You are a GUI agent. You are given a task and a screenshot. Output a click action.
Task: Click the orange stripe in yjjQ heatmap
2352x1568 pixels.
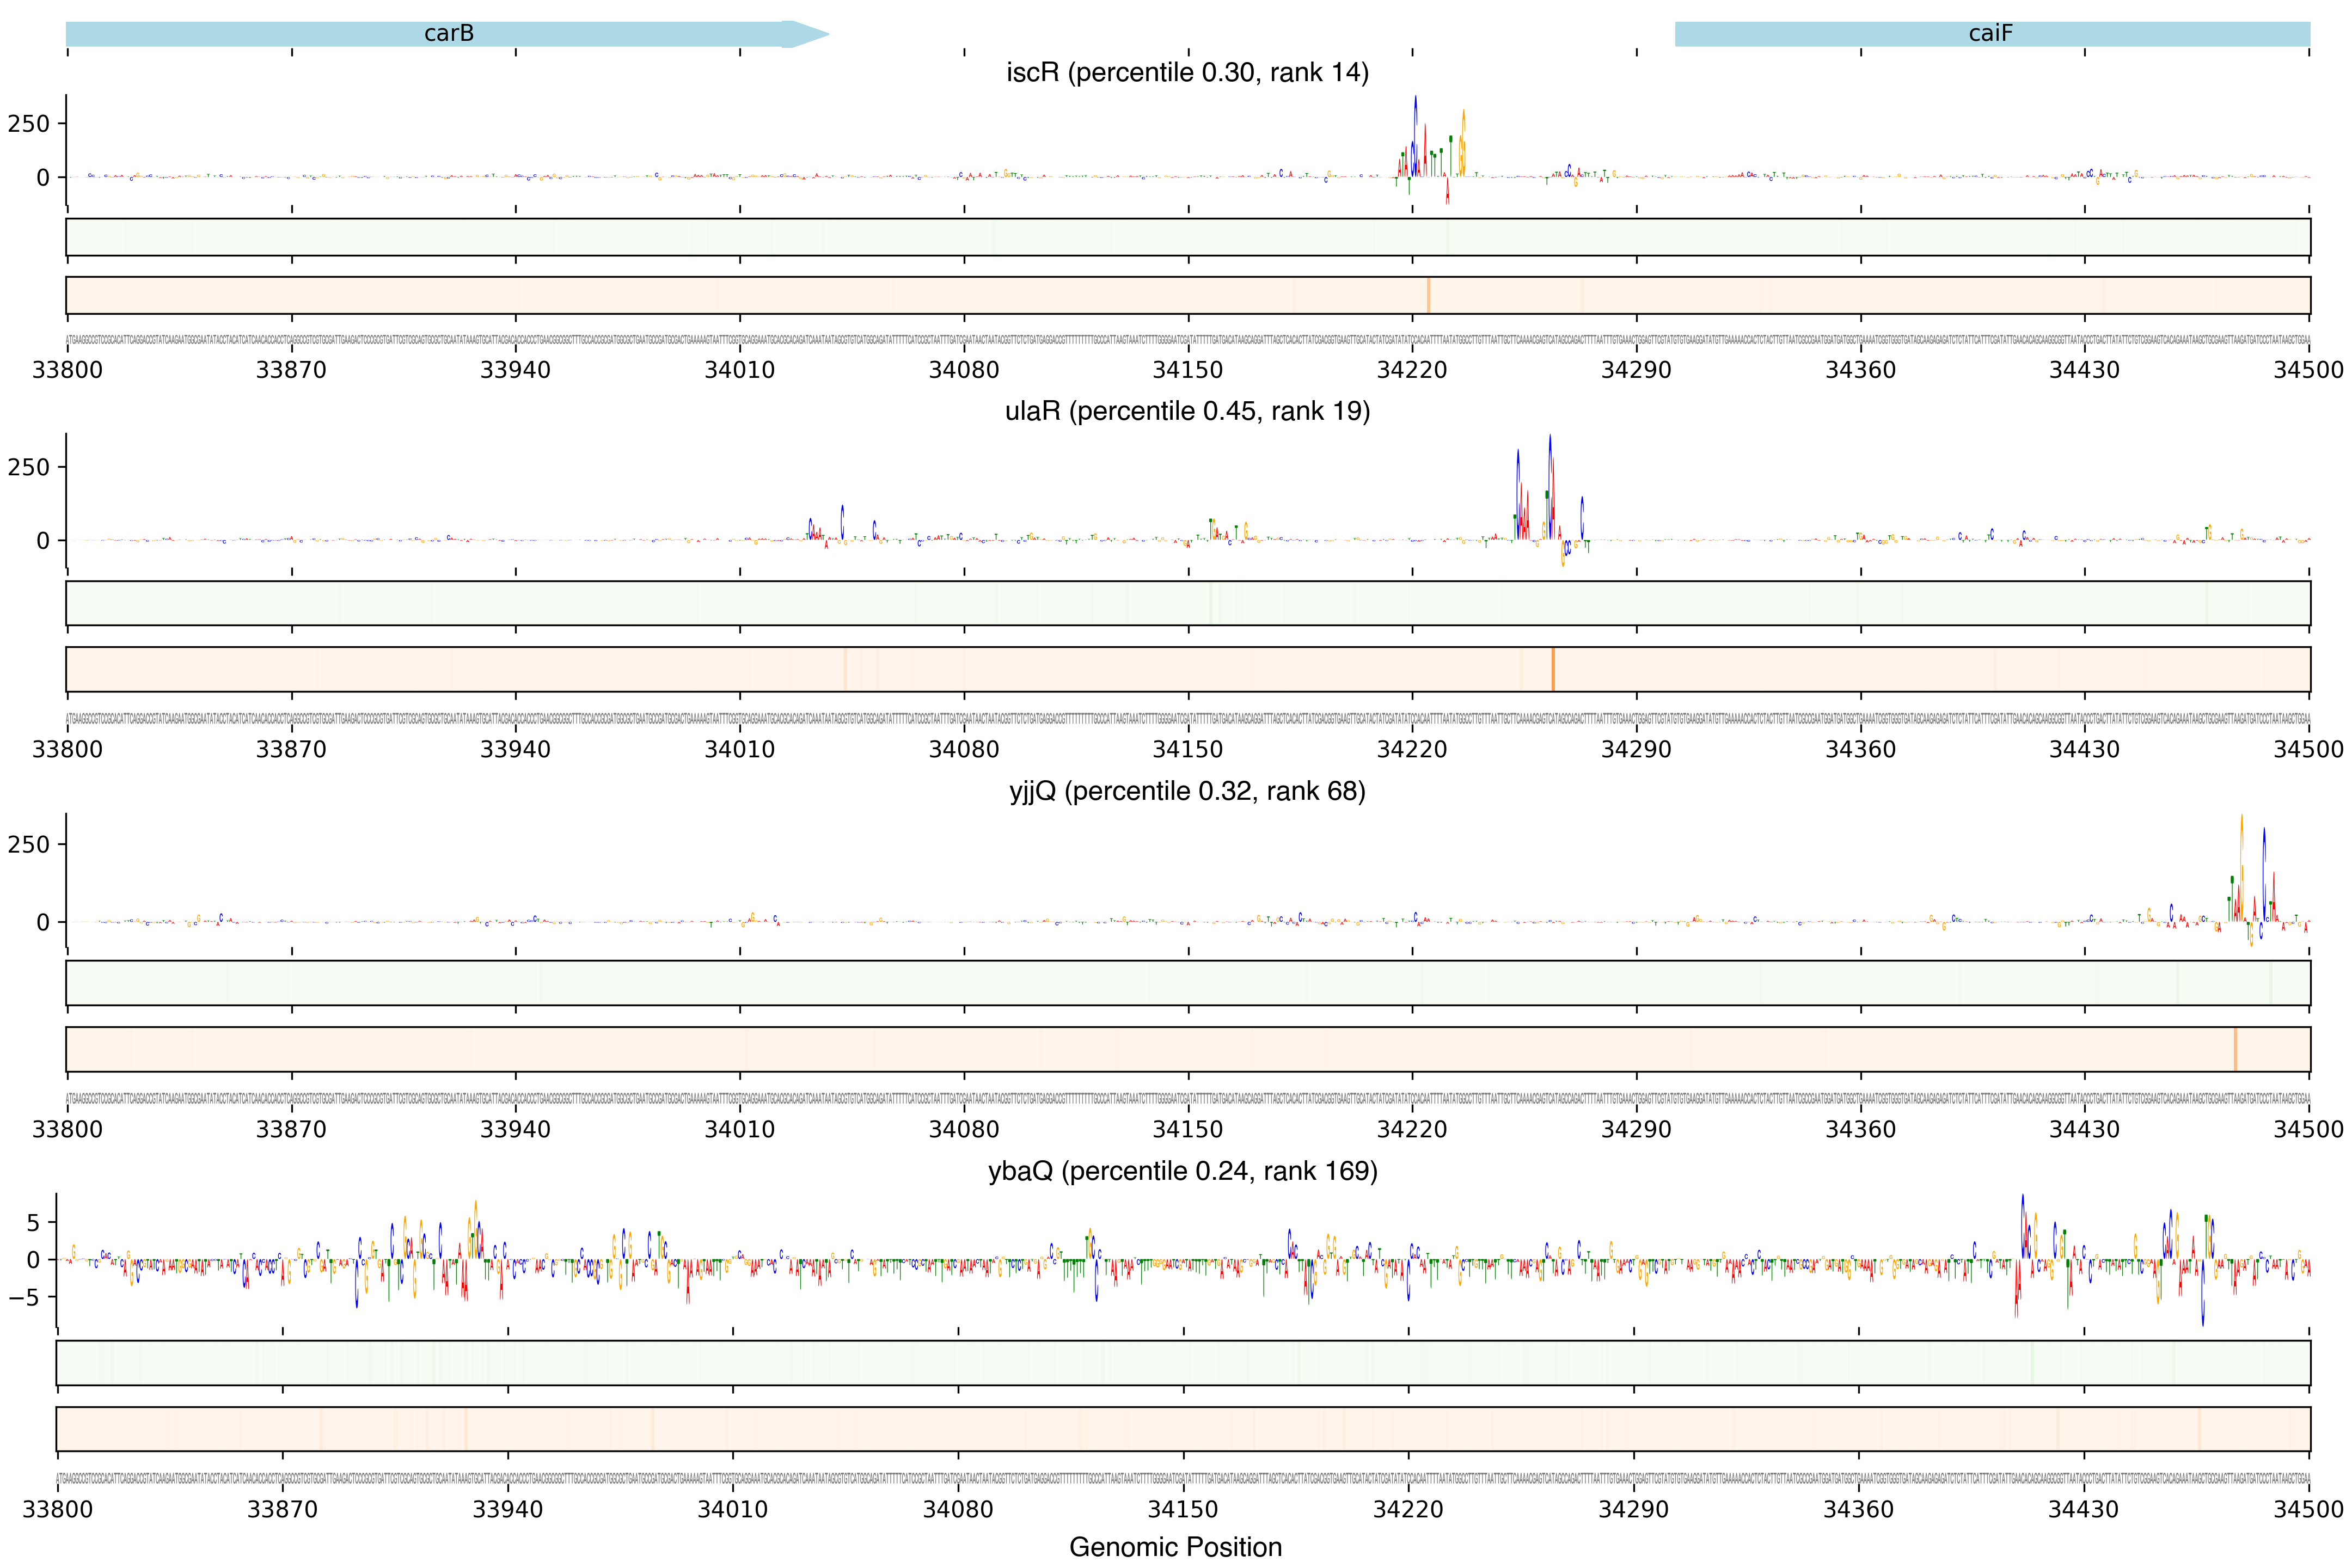[2235, 1049]
